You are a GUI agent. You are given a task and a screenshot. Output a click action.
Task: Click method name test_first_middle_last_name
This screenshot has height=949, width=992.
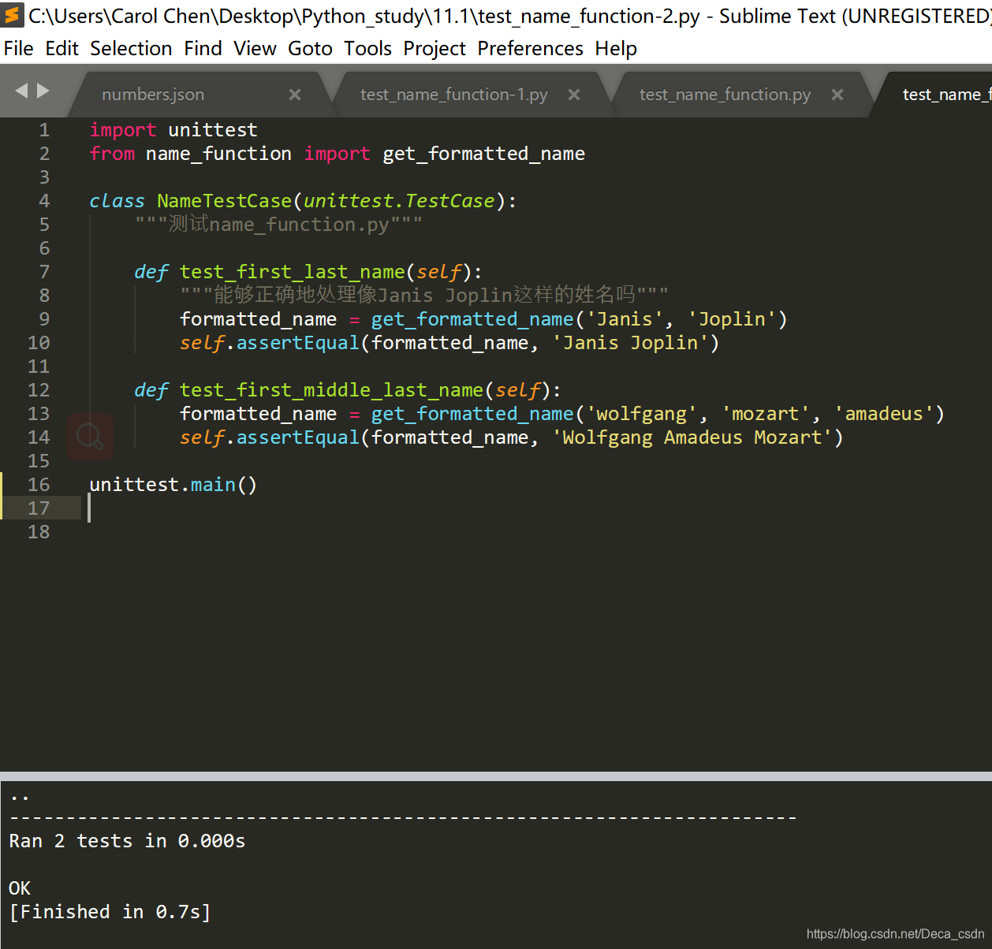[x=331, y=390]
